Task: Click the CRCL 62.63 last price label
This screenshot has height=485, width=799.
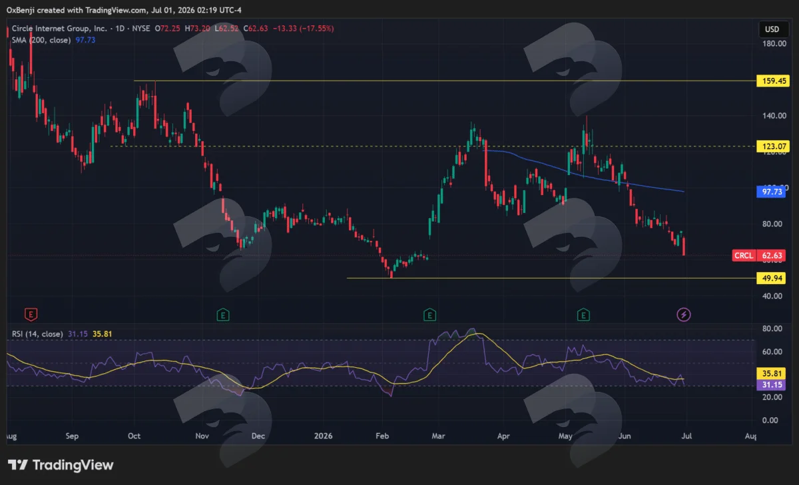Action: 758,255
